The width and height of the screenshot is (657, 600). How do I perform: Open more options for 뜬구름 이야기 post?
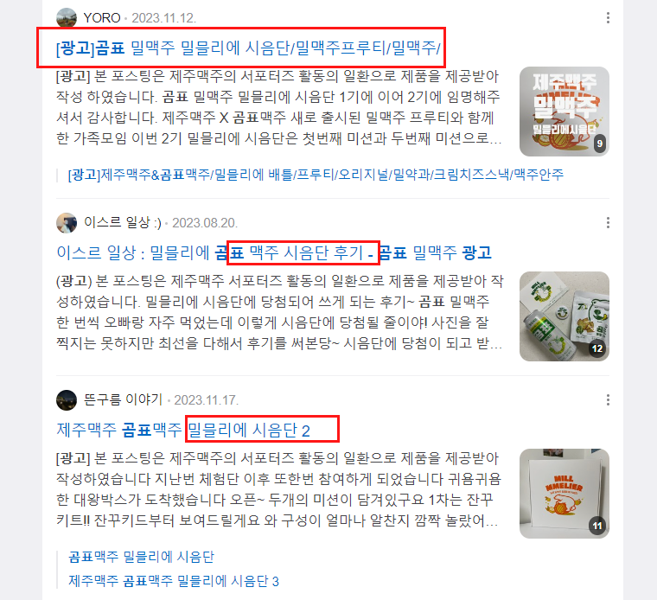pyautogui.click(x=608, y=399)
